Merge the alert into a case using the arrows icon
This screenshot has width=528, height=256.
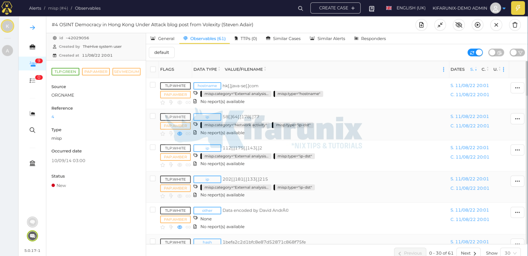tap(440, 25)
